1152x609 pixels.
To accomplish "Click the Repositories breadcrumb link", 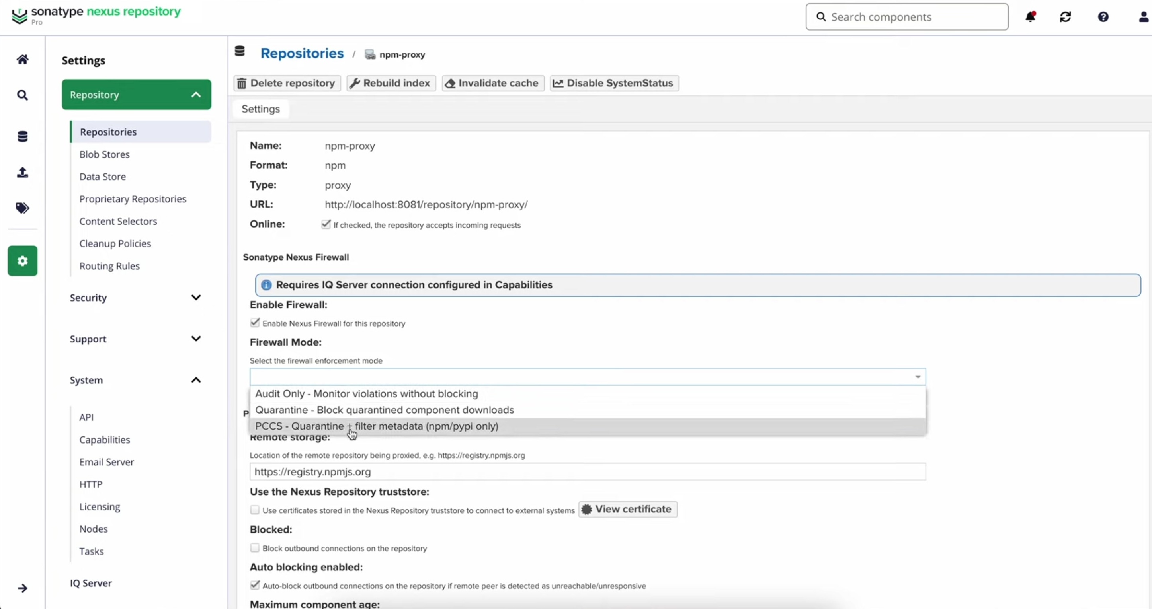I will [x=302, y=53].
